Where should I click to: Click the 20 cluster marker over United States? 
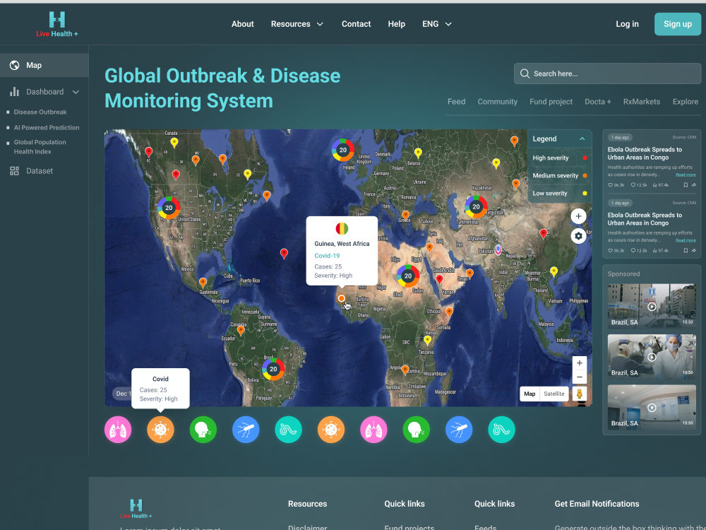[x=169, y=208]
